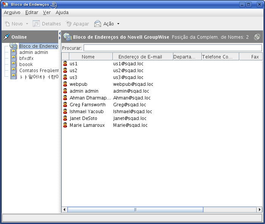Open the Arquivo menu
The height and width of the screenshot is (224, 265).
[12, 13]
